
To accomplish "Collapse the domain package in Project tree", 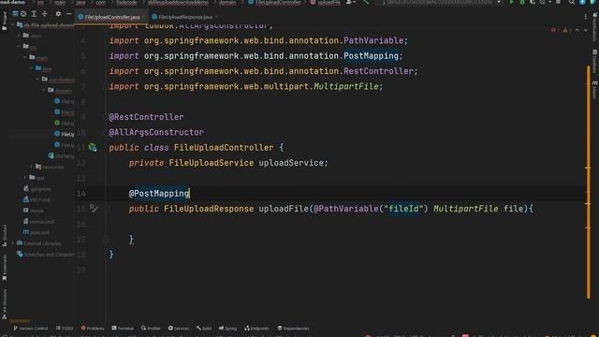I will pos(44,91).
